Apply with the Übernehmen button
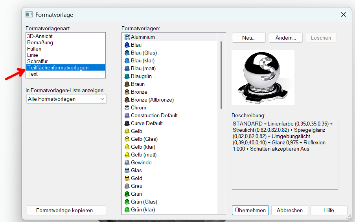The image size is (355, 222). [x=250, y=210]
